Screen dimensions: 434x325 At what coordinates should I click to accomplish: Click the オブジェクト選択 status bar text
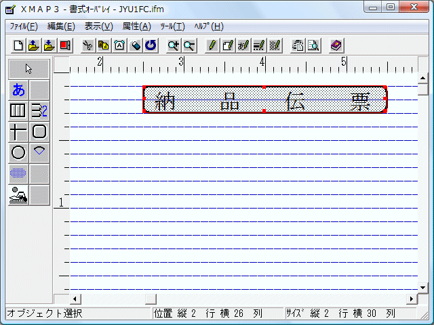(x=45, y=313)
